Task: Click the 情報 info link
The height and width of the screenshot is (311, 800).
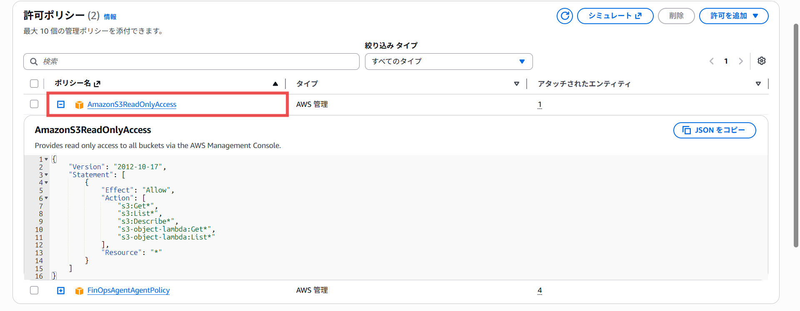Action: [x=110, y=17]
